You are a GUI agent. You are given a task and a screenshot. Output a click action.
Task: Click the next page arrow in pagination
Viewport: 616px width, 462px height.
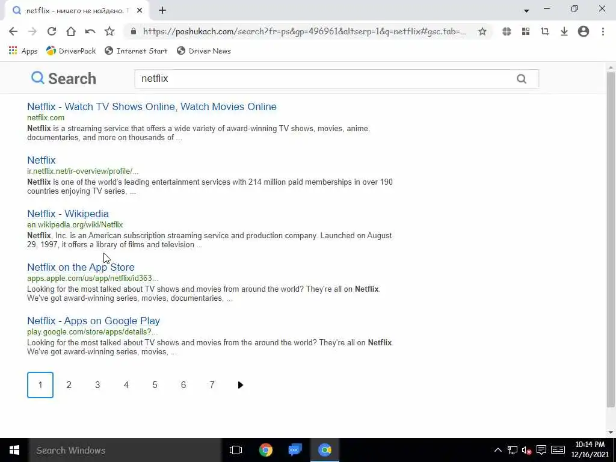pyautogui.click(x=241, y=385)
